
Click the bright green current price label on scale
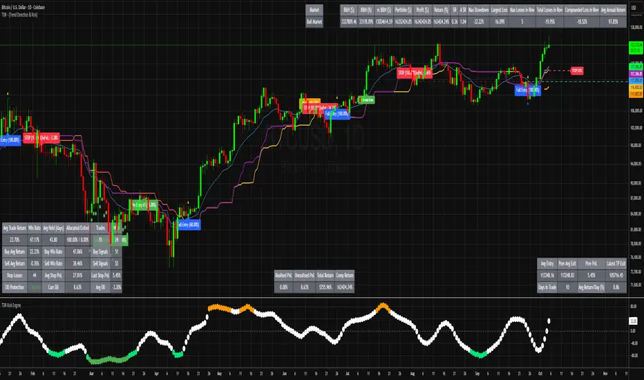[636, 48]
